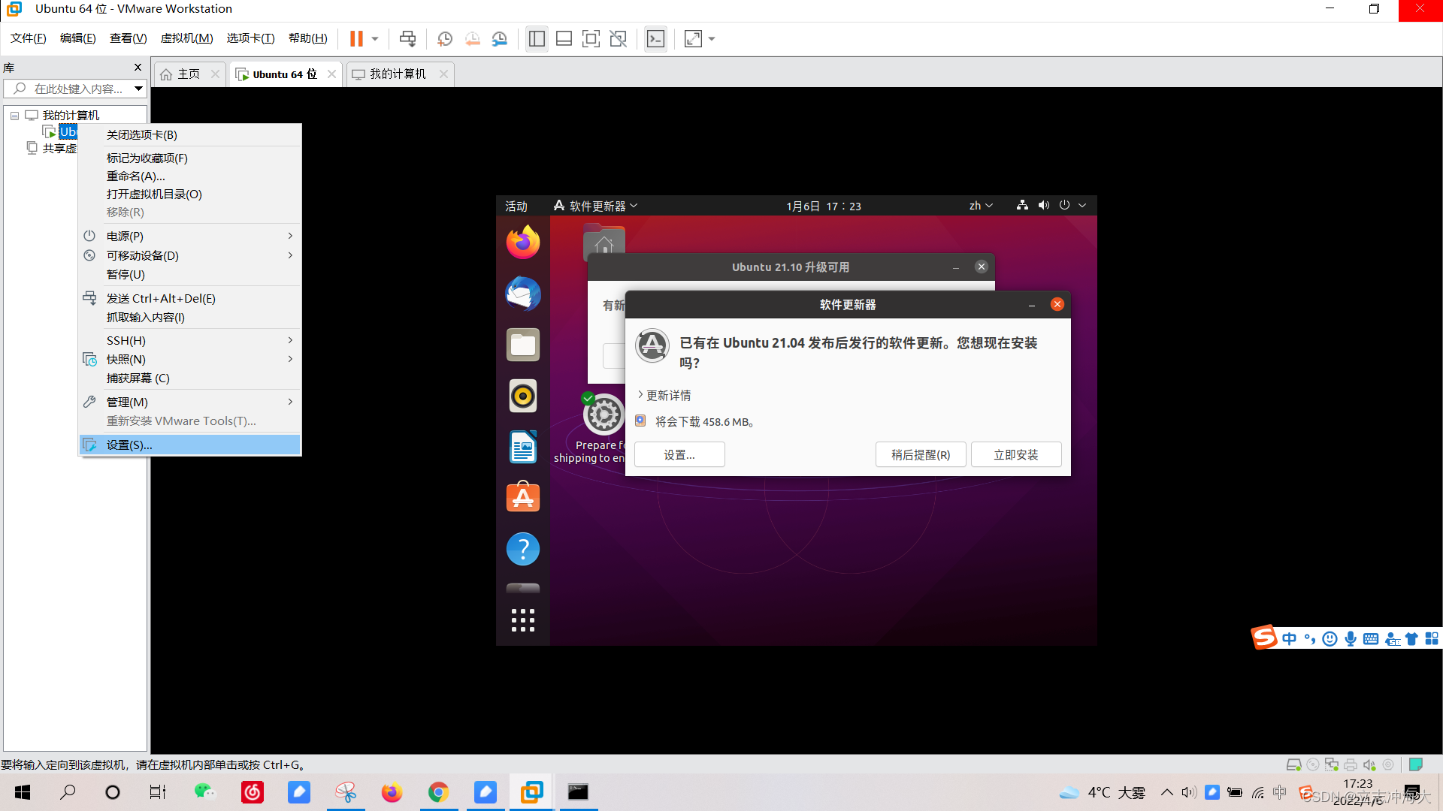
Task: Enter full screen mode from the toolbar
Action: (591, 38)
